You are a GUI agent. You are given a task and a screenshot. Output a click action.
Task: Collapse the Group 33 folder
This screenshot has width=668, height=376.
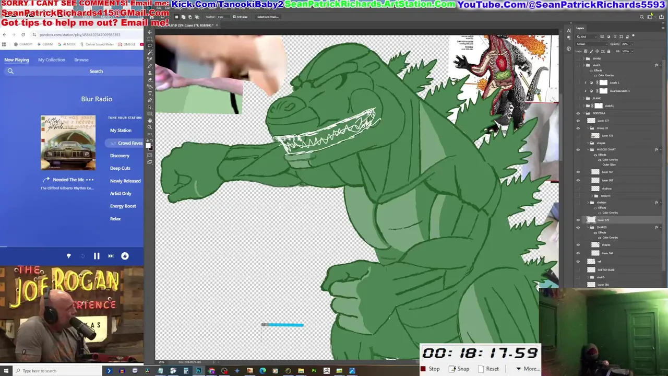(x=588, y=128)
